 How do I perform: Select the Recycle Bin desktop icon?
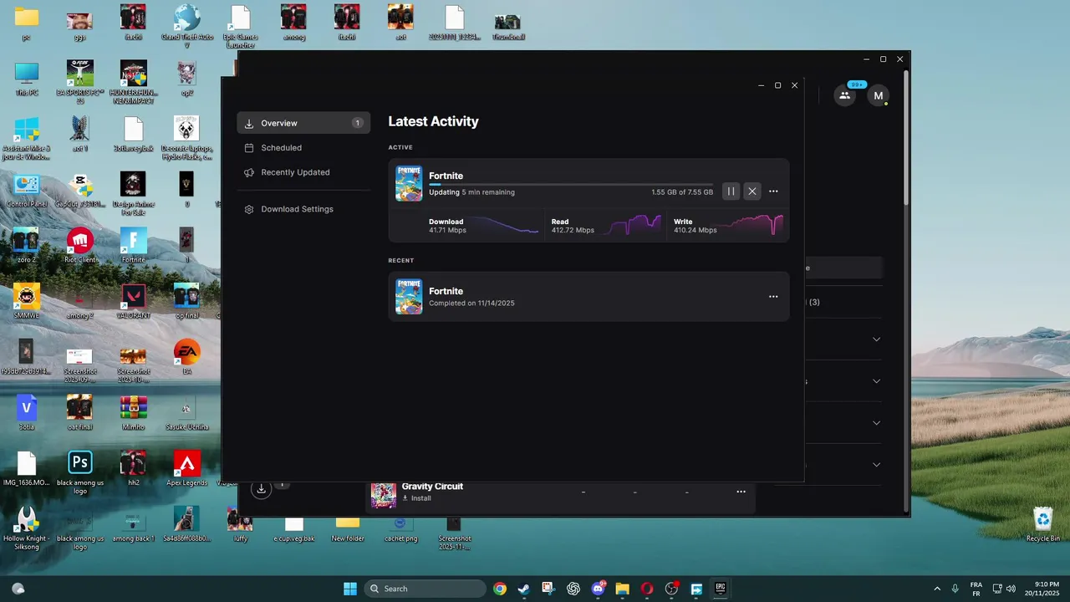(x=1043, y=524)
